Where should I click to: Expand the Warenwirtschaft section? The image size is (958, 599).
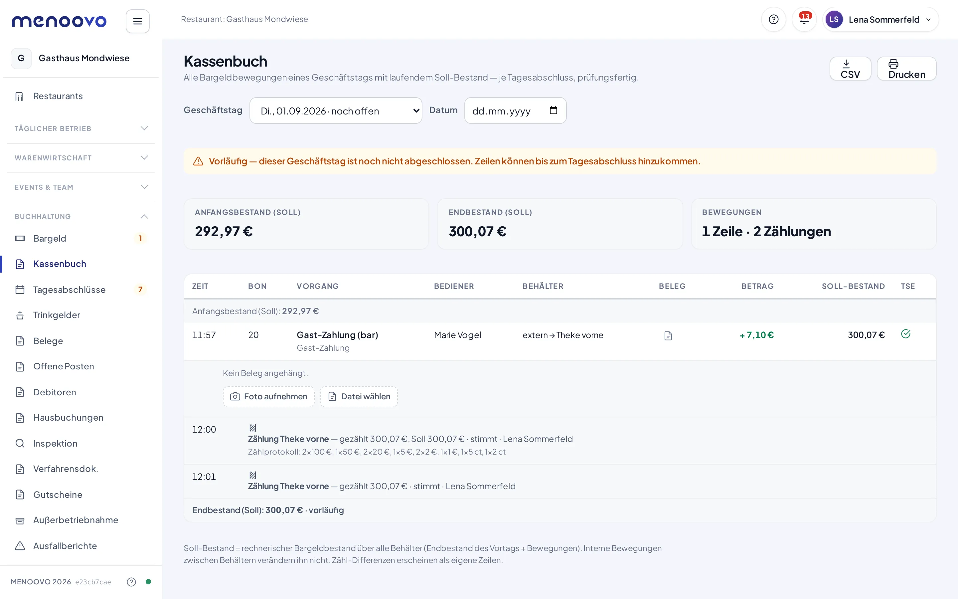(81, 158)
